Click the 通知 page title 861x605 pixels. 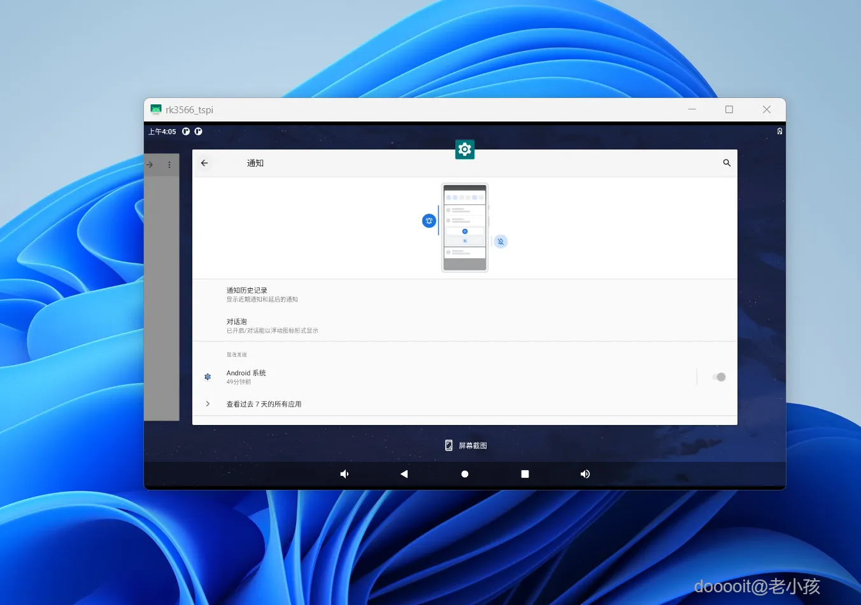pyautogui.click(x=255, y=163)
